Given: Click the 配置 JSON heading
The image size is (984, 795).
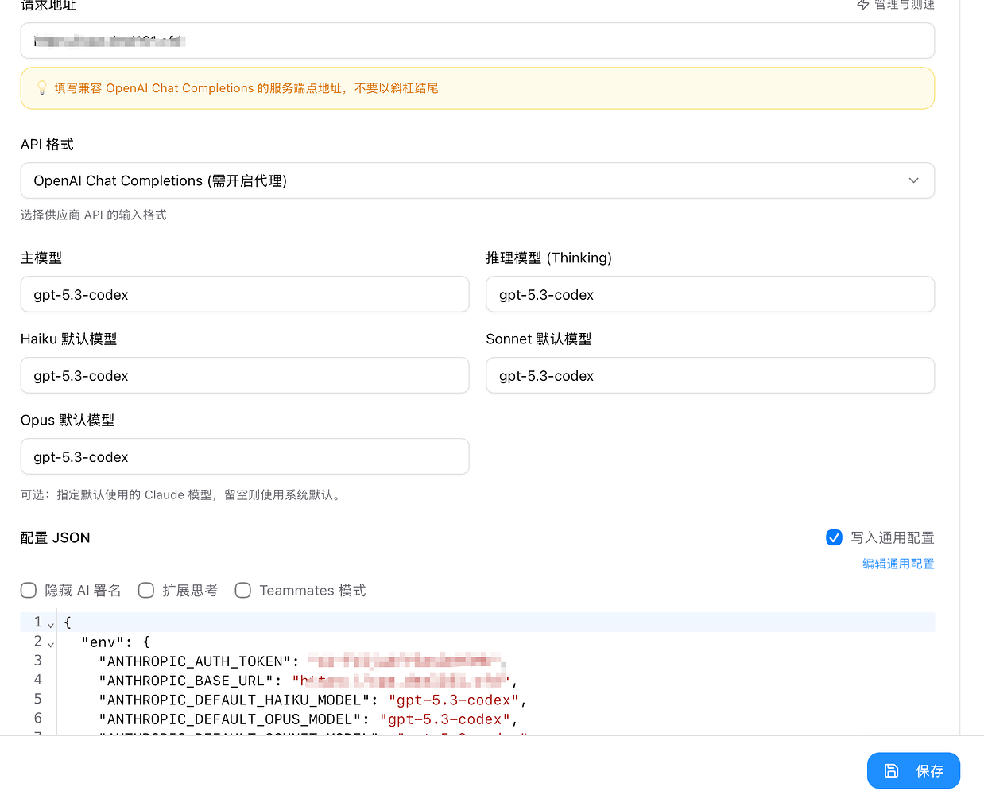Looking at the screenshot, I should [x=56, y=537].
